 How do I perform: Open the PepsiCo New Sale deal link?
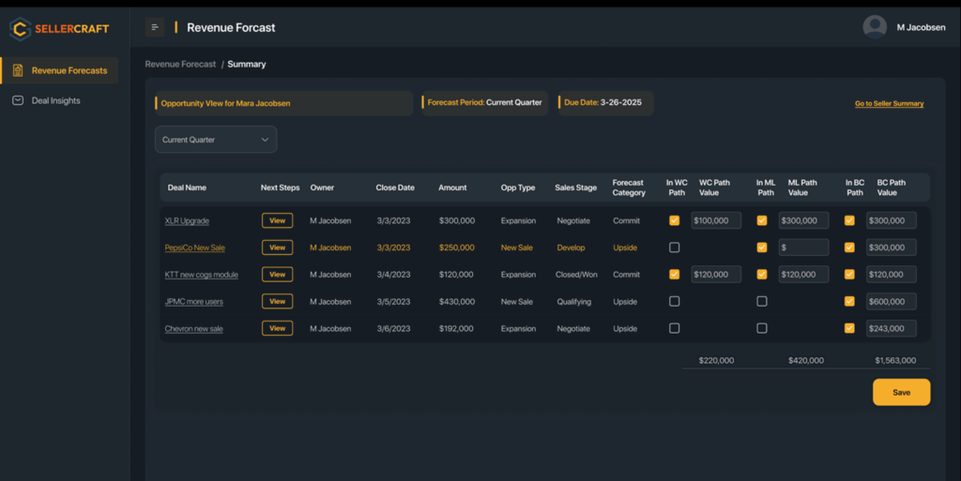[x=194, y=248]
